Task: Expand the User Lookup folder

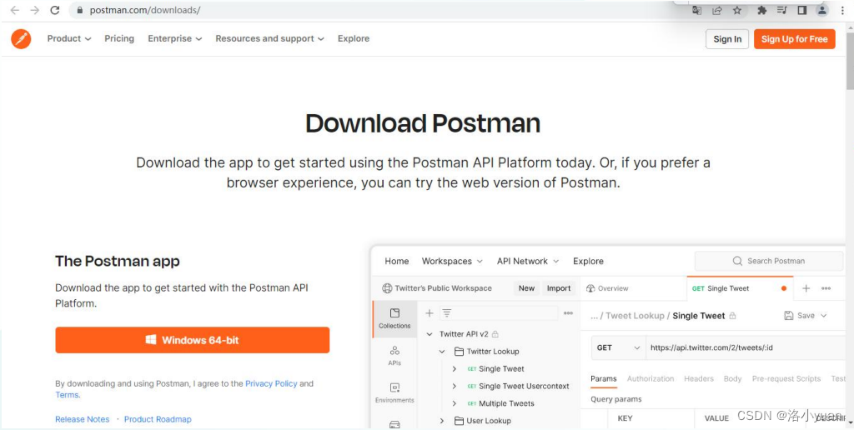Action: pos(442,421)
